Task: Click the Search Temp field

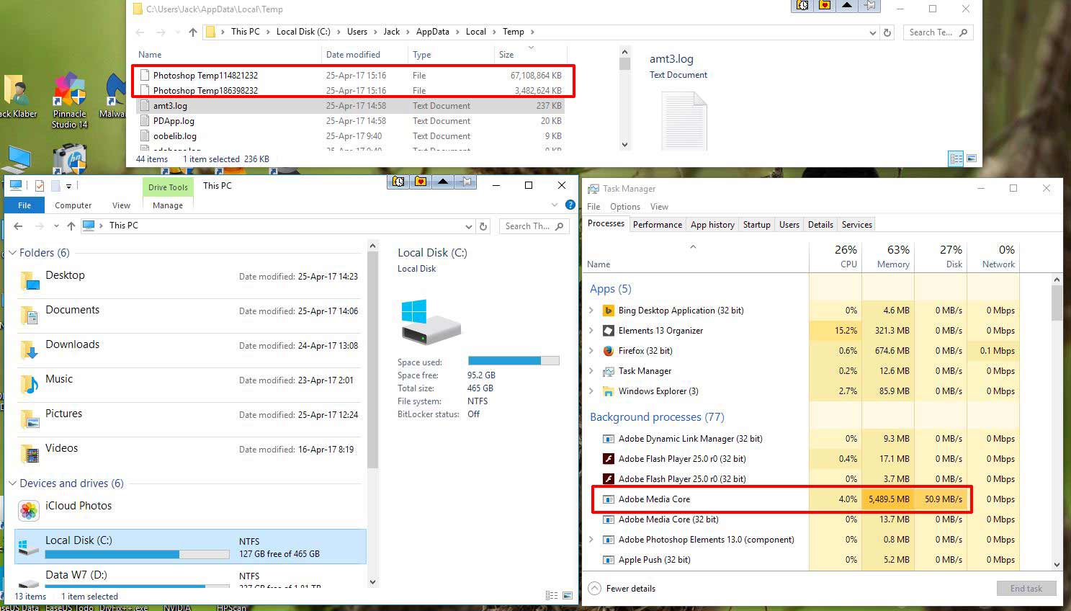Action: point(938,32)
